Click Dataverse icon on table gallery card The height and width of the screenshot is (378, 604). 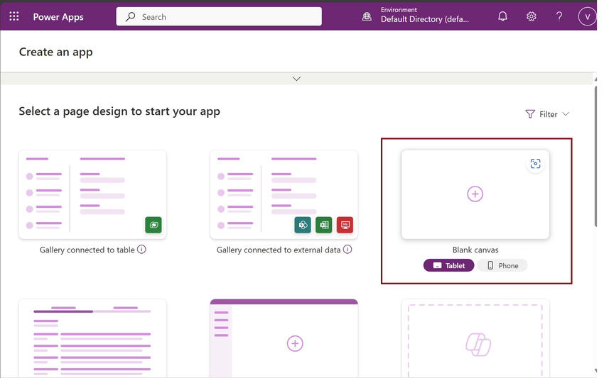(x=153, y=225)
